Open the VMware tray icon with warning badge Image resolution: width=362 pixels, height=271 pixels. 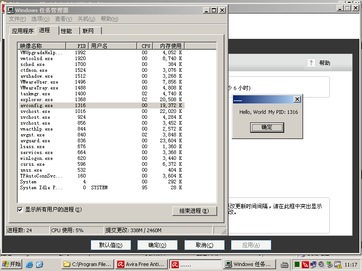click(338, 264)
